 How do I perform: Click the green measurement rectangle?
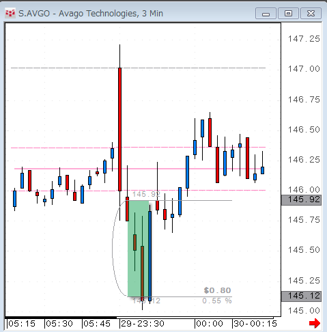[138, 249]
